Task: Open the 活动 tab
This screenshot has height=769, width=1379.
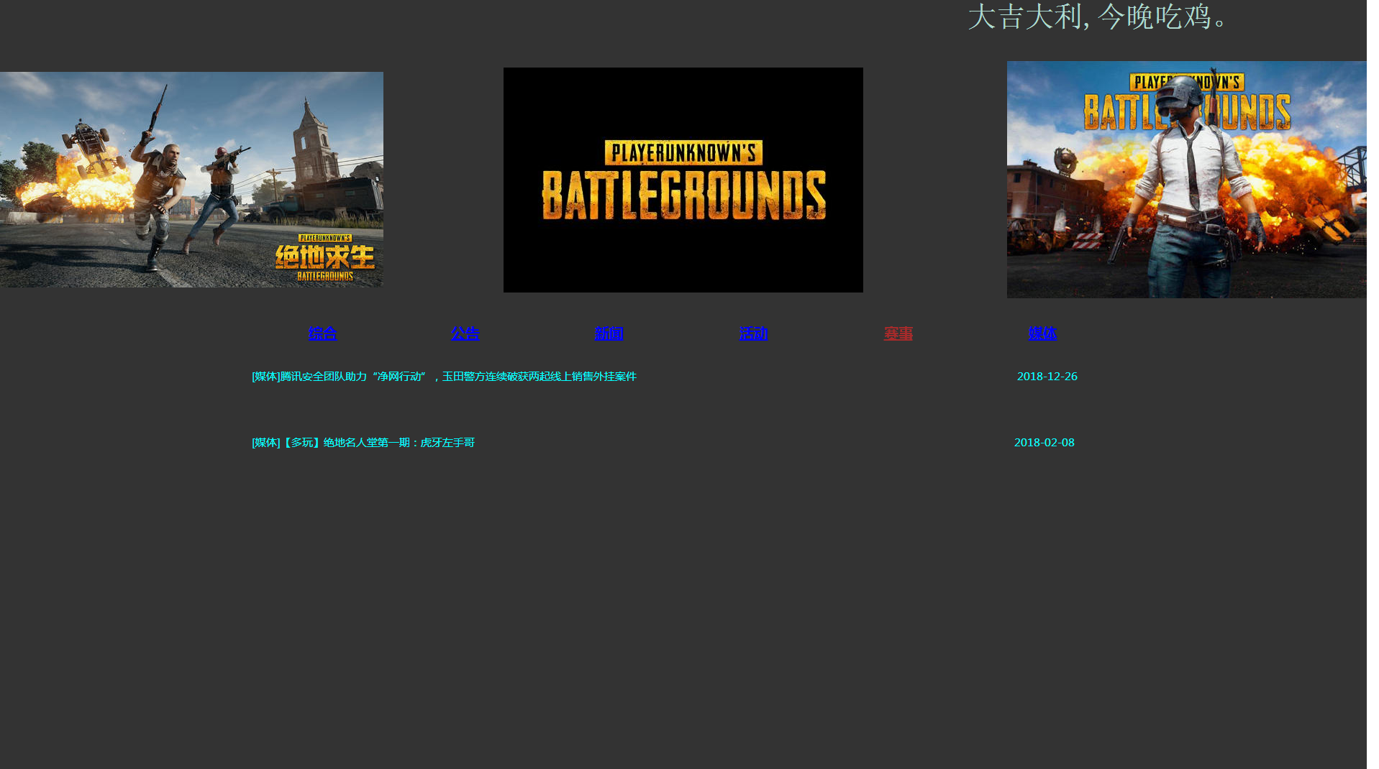Action: (754, 333)
